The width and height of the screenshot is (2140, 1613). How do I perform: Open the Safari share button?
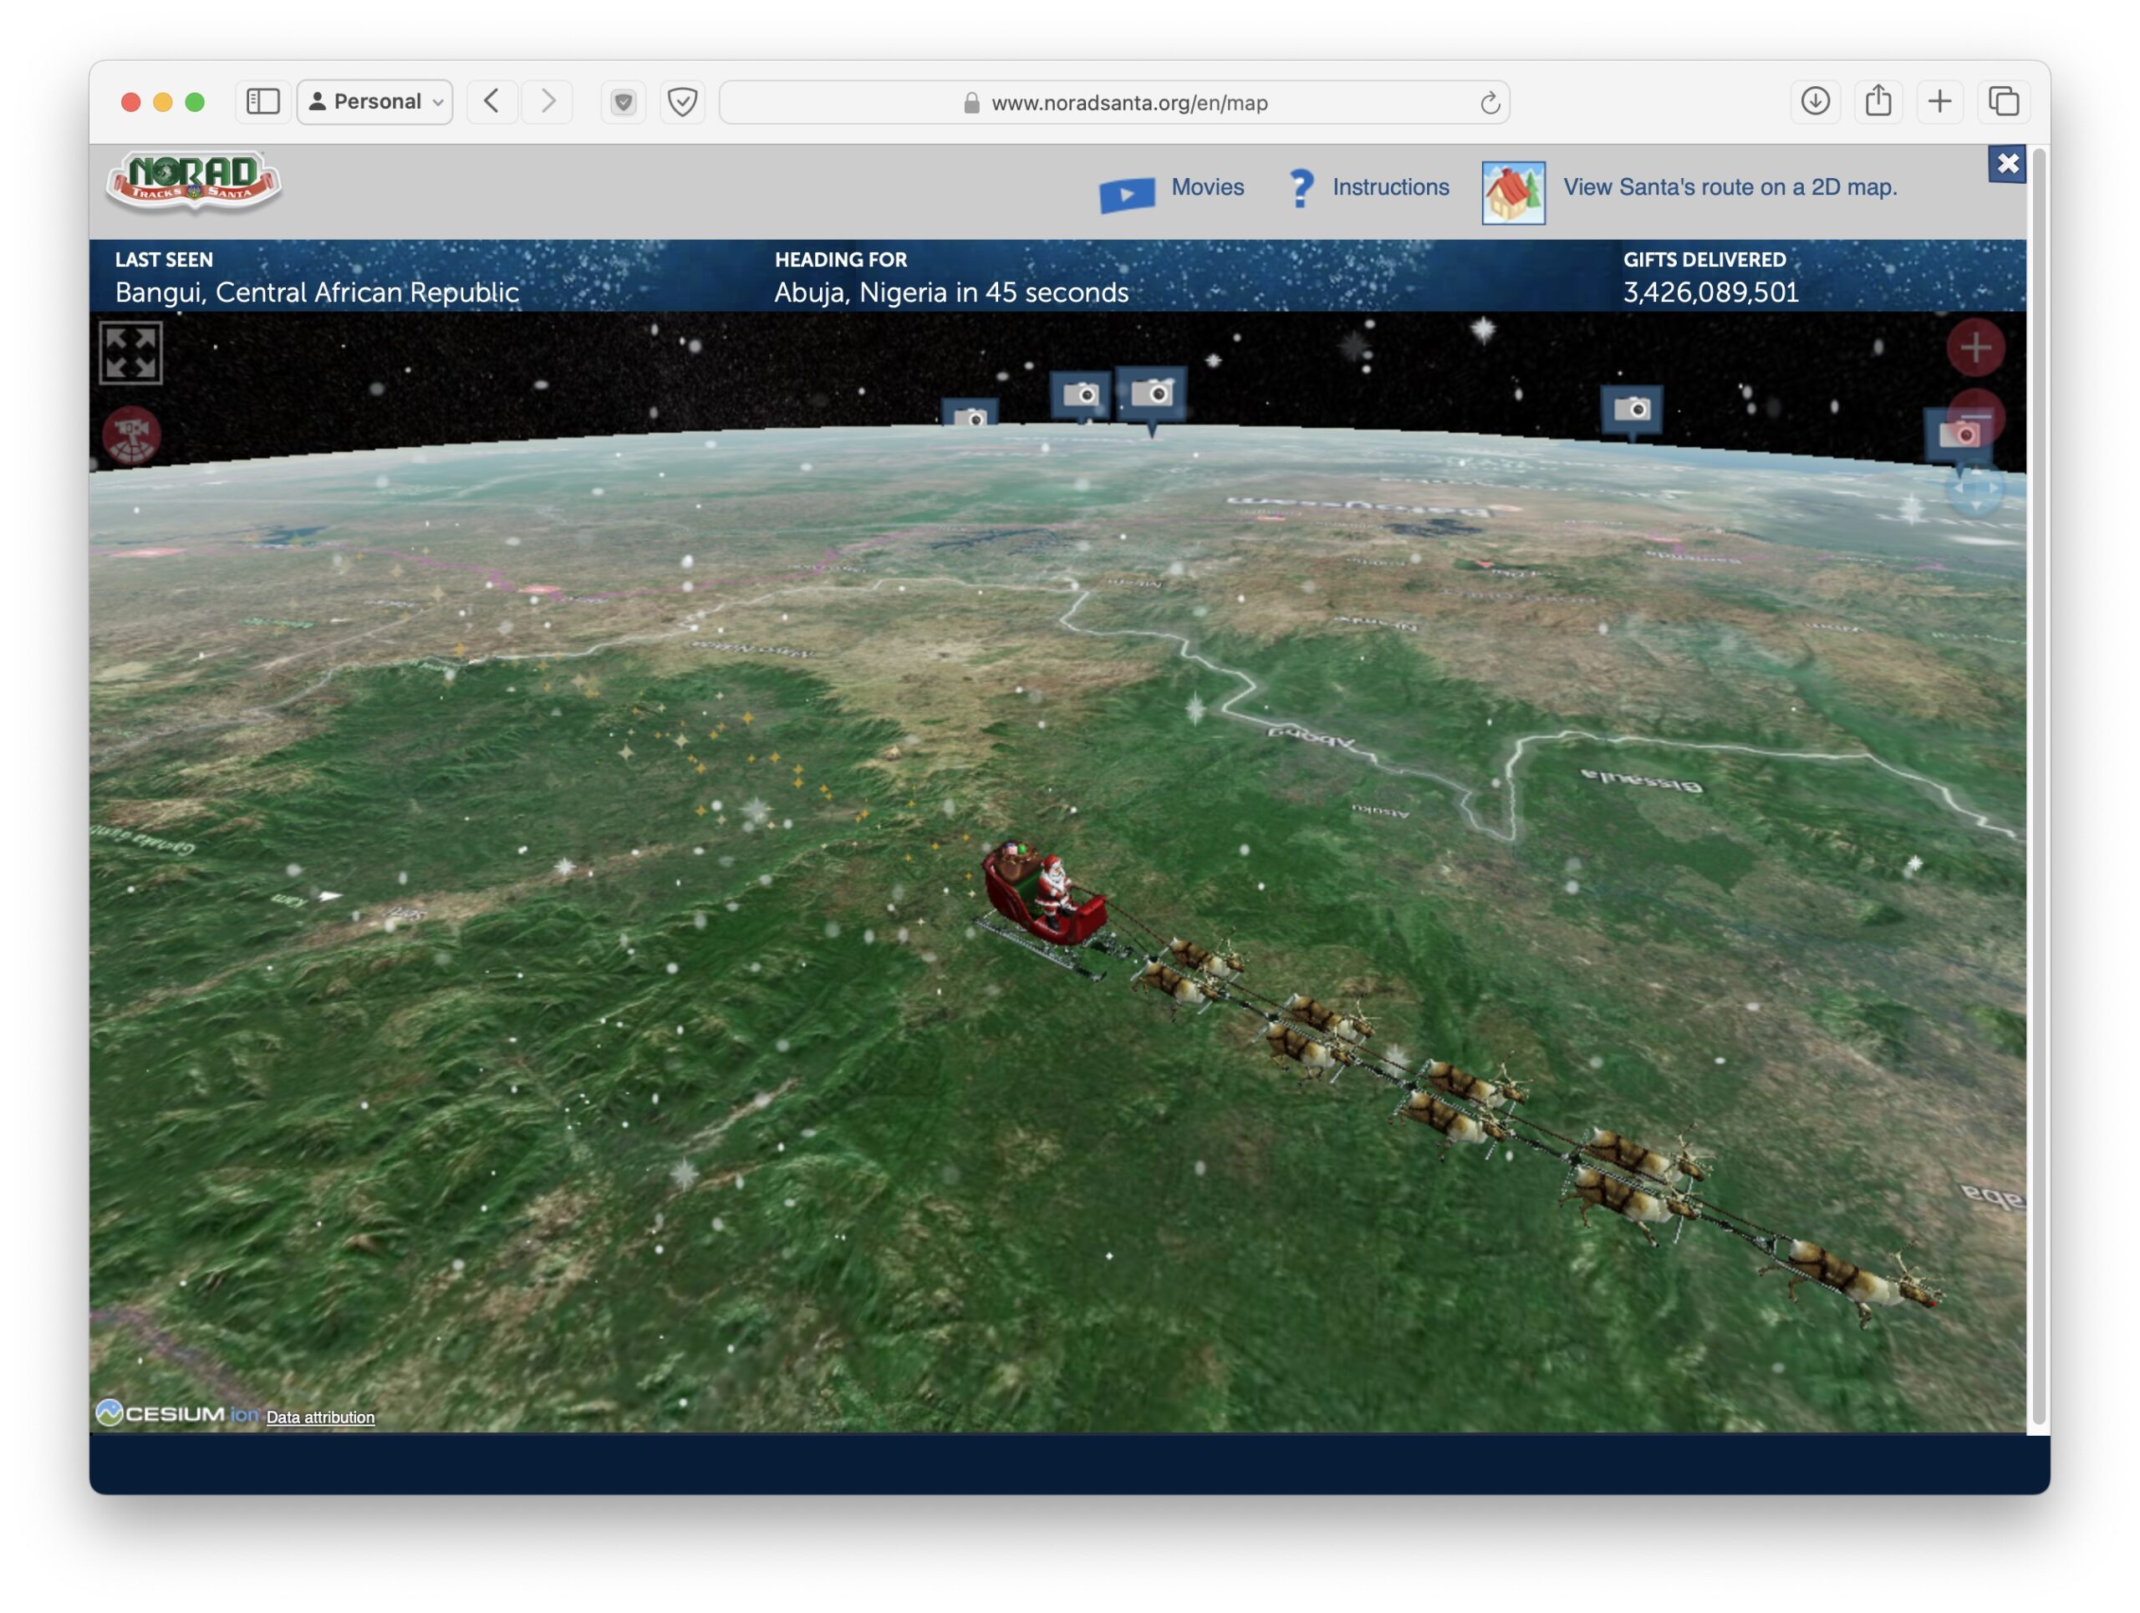pos(1877,101)
